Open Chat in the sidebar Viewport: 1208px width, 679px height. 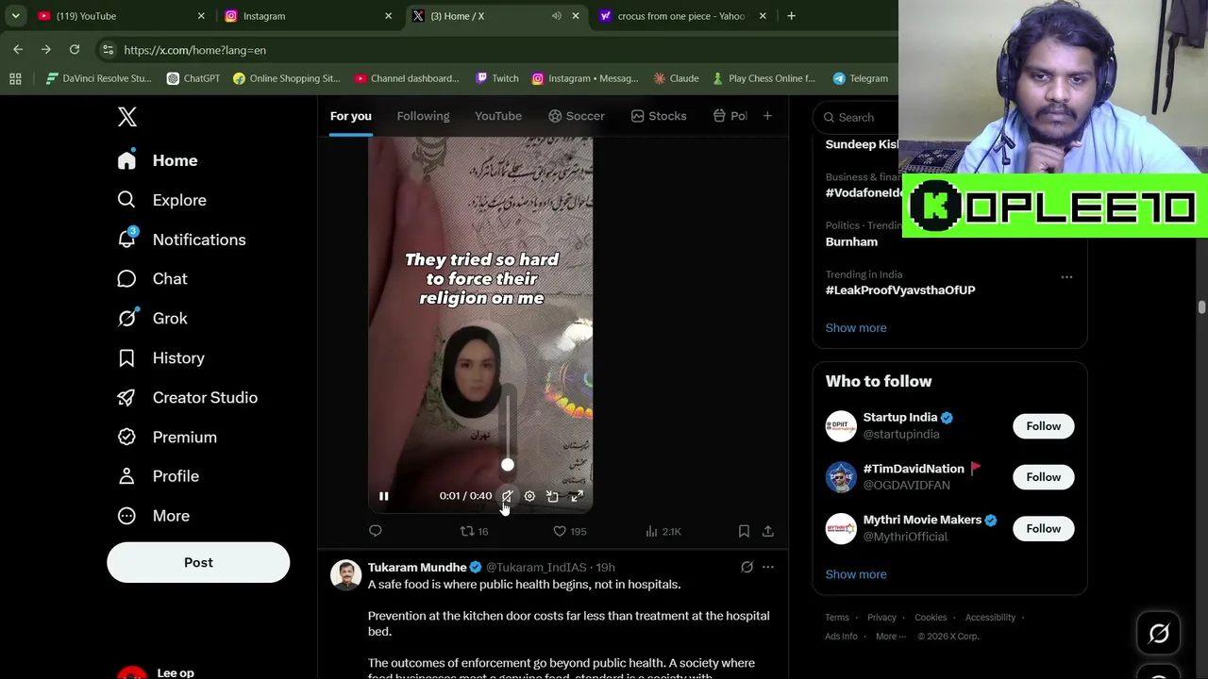click(x=152, y=279)
